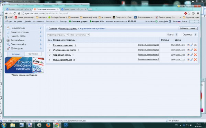Image resolution: width=206 pixels, height=128 pixels.
Task: Click Убрать рекламный баннер link
Action: tap(24, 75)
